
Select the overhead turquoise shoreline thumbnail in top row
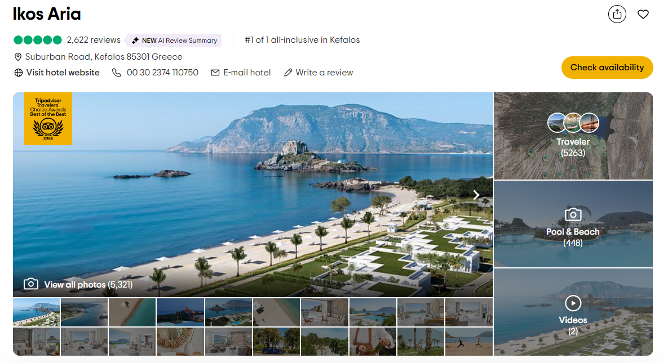click(132, 312)
